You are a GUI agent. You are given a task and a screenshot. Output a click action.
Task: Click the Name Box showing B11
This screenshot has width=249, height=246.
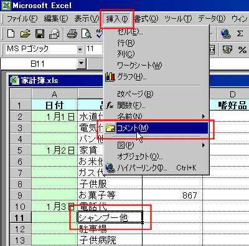click(39, 64)
